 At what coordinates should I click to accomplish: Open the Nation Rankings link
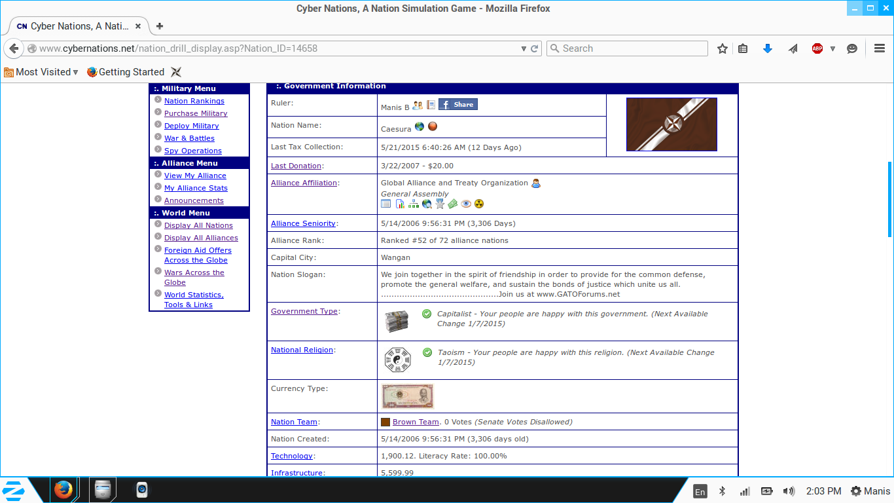point(194,101)
